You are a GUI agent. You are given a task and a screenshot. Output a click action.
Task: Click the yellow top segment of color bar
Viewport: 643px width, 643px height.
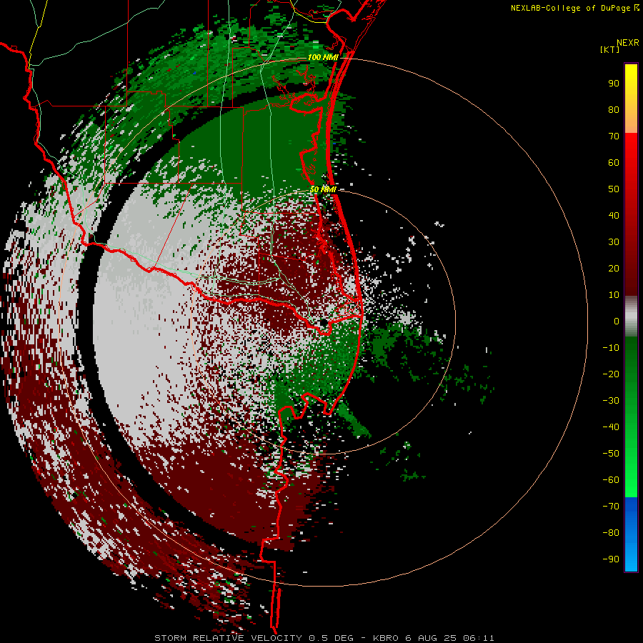[631, 99]
